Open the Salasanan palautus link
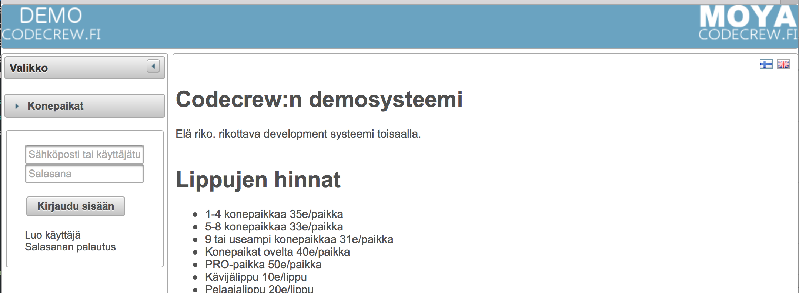Viewport: 799px width, 293px height. (70, 247)
